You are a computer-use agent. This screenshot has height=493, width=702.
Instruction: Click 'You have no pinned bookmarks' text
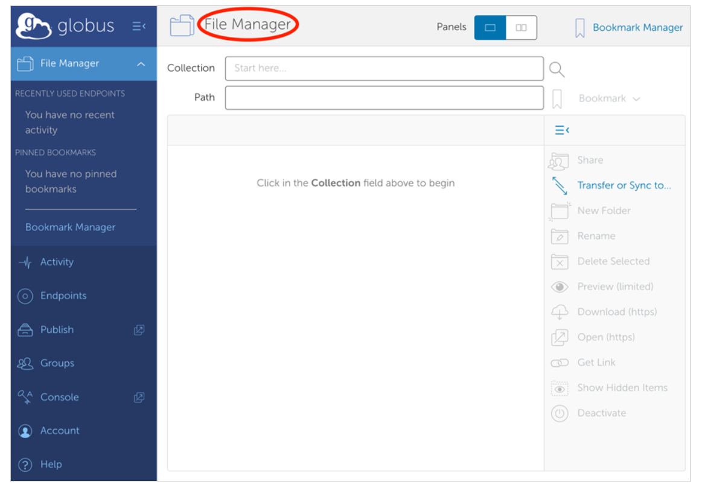tap(71, 182)
